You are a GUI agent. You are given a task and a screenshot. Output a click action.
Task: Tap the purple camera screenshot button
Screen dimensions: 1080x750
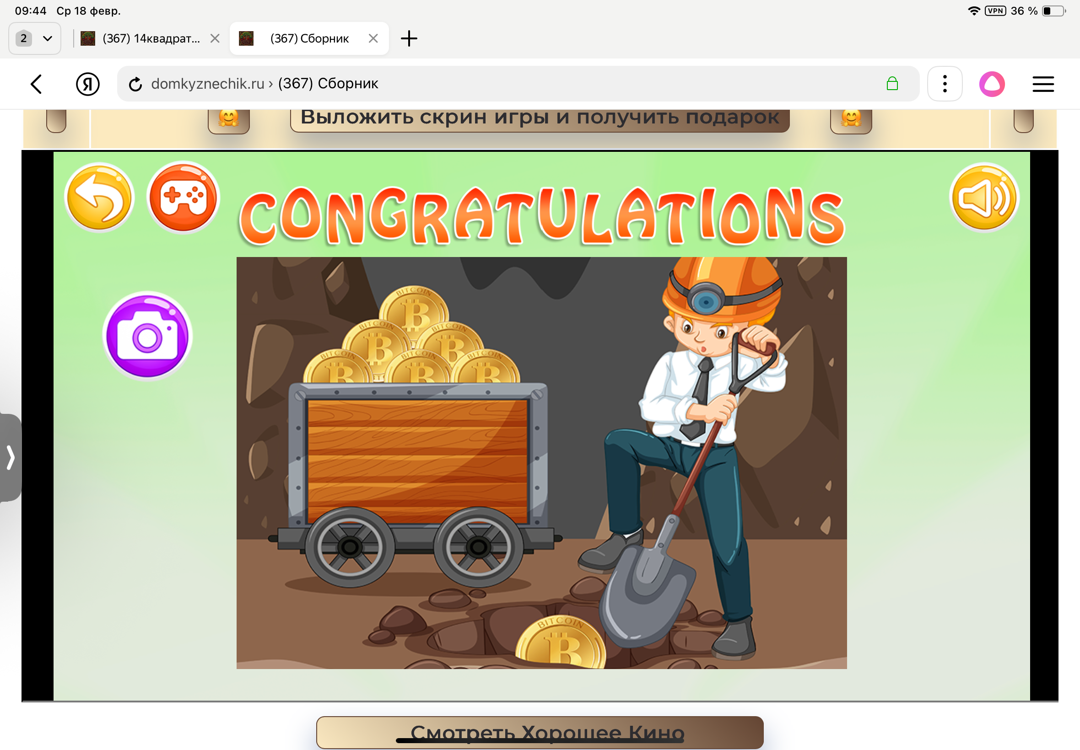[147, 336]
